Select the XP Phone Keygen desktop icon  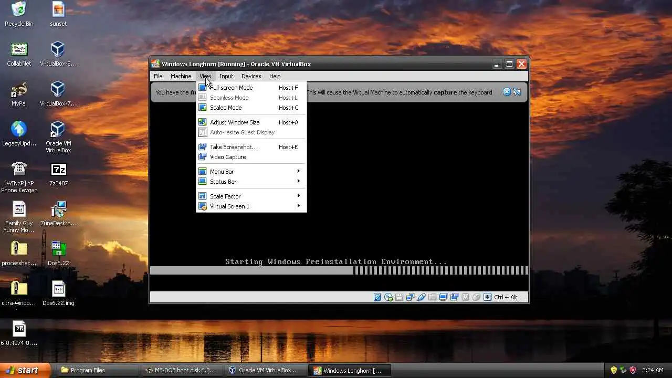click(19, 177)
